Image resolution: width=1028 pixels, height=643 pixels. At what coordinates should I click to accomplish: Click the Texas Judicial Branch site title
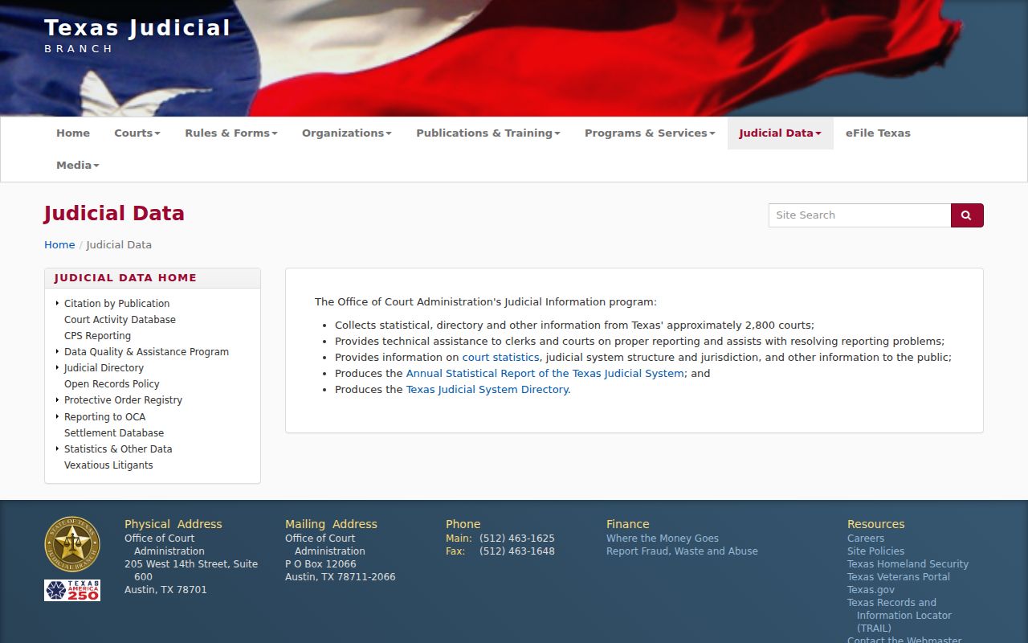click(137, 36)
